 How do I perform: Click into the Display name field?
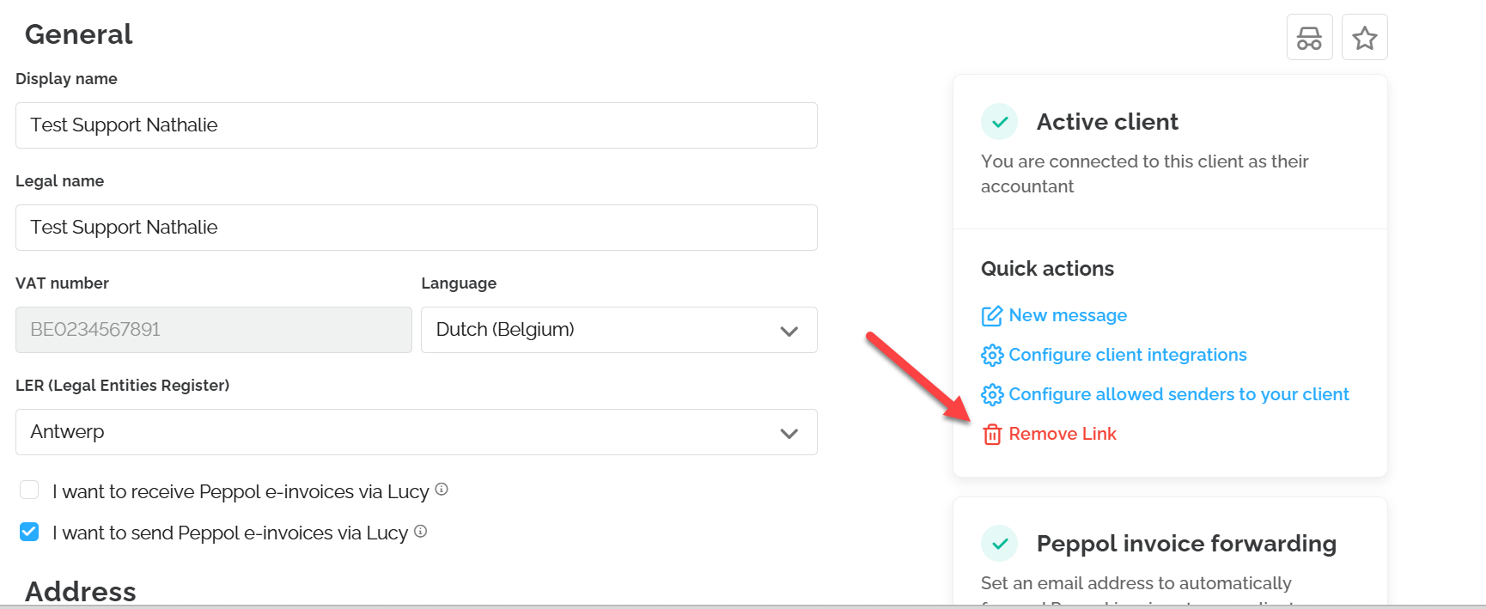point(416,125)
